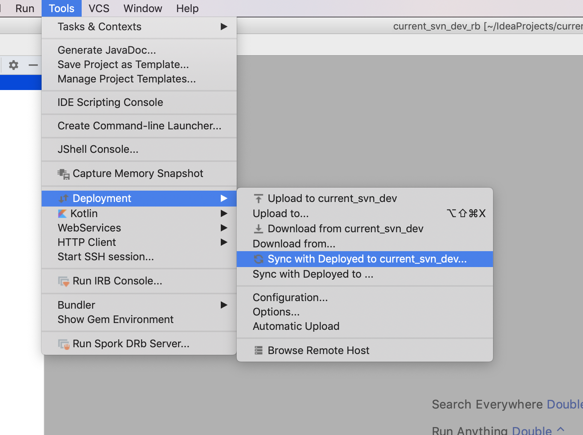Choose Create Command-line Launcher...
This screenshot has width=583, height=435.
click(139, 126)
